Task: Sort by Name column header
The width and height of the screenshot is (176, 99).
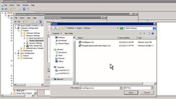Action: [97, 38]
